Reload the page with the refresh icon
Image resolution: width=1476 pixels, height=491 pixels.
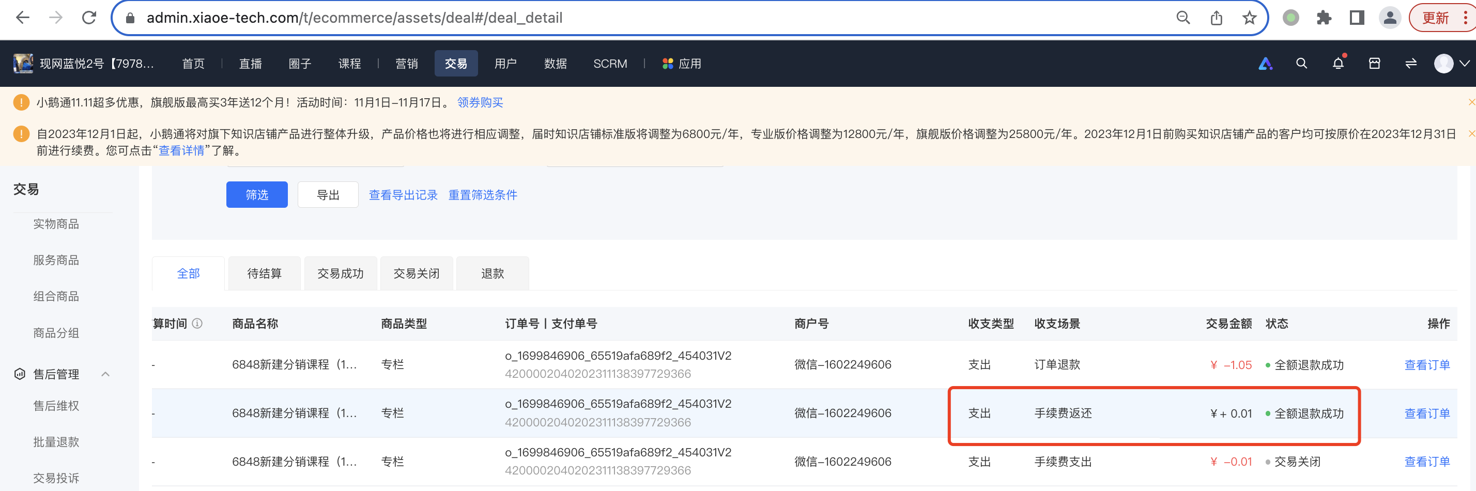[89, 18]
